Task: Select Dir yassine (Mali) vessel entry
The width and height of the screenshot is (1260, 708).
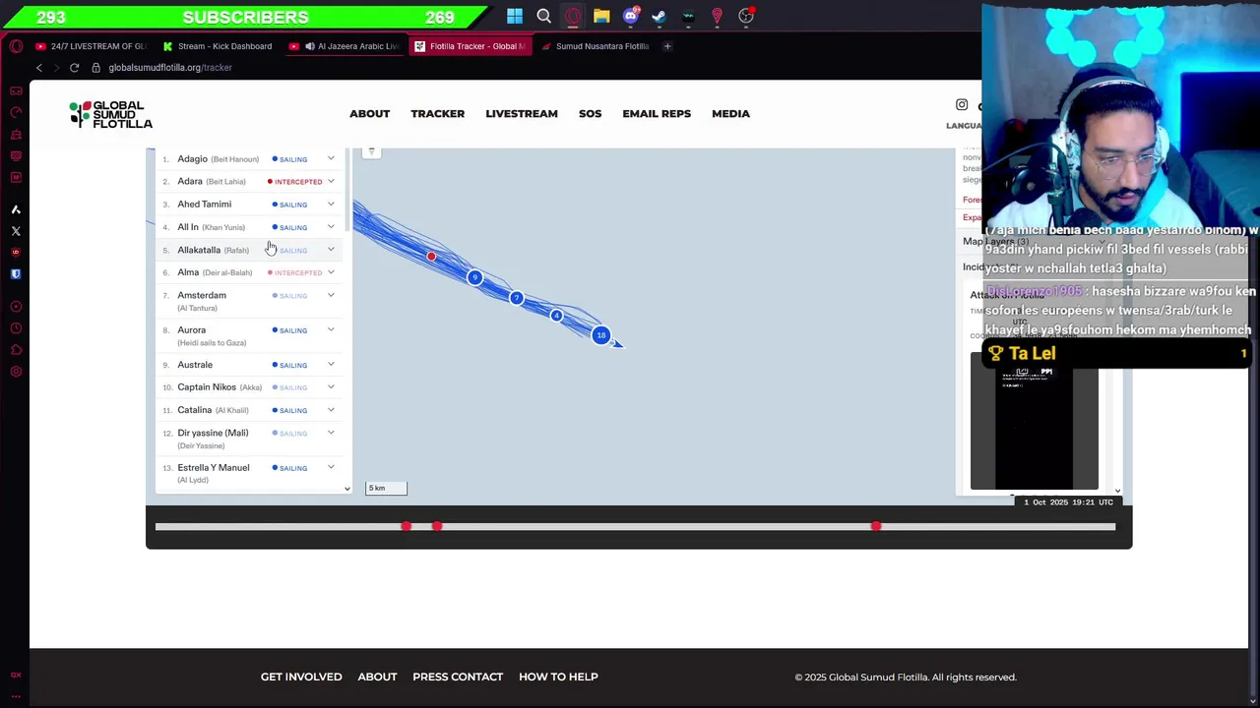Action: (x=213, y=433)
